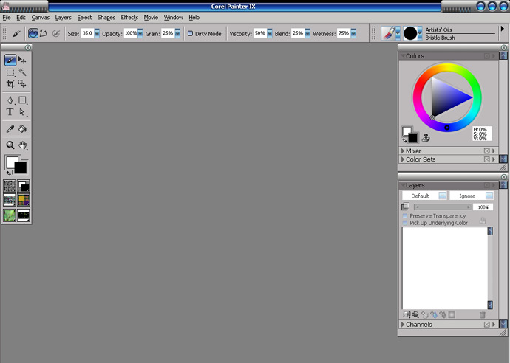Viewport: 510px width, 363px height.
Task: Select the Layer Adjuster tool
Action: click(x=22, y=60)
